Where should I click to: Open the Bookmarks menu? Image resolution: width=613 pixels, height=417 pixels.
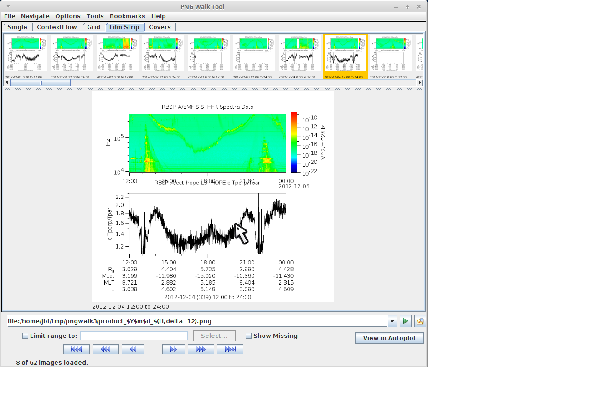pyautogui.click(x=127, y=16)
